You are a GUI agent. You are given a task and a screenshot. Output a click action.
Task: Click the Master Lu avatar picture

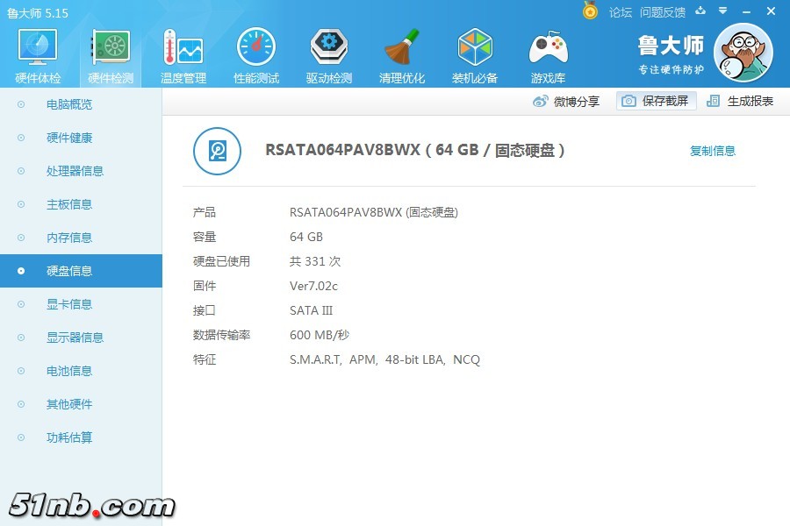[743, 53]
